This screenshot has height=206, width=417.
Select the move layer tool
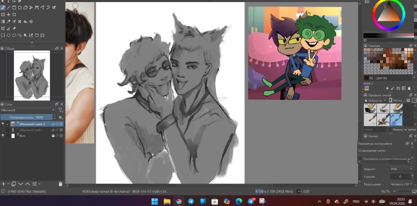click(x=8, y=15)
